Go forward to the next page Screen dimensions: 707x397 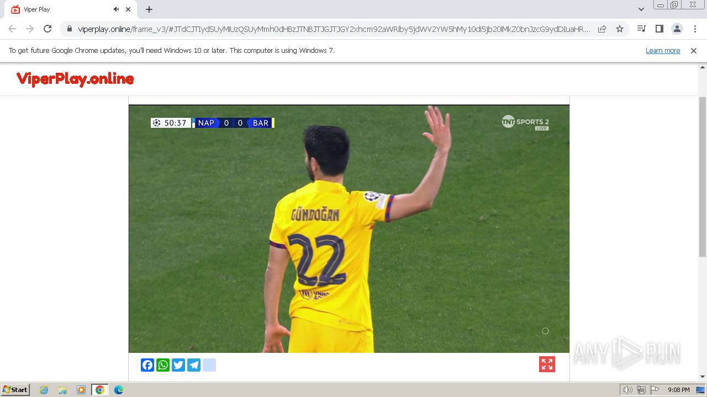pyautogui.click(x=30, y=29)
